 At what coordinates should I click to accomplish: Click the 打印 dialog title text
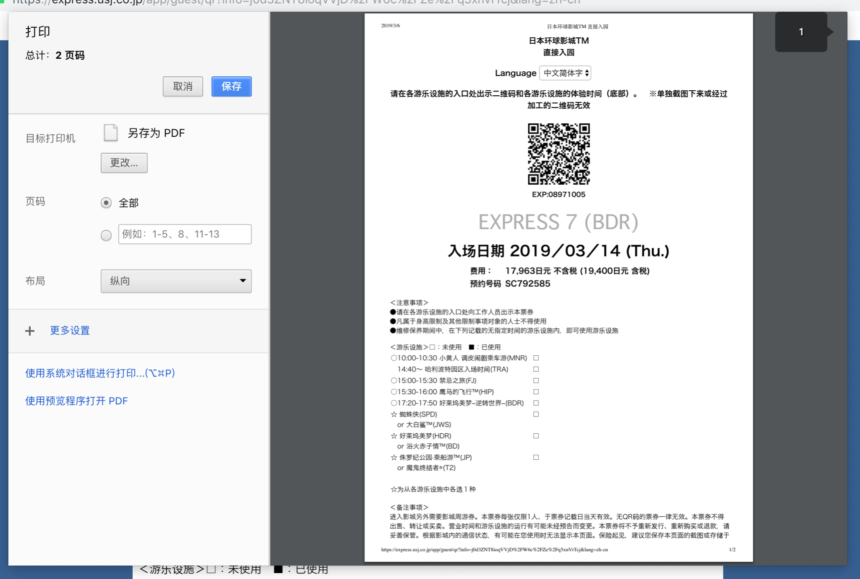(38, 32)
